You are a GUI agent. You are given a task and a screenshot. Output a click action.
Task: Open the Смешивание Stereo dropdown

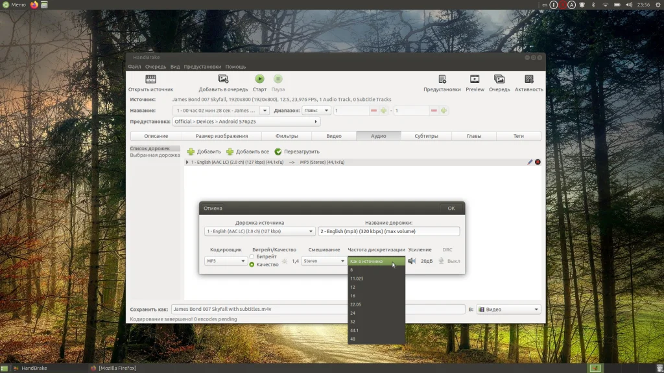point(324,261)
